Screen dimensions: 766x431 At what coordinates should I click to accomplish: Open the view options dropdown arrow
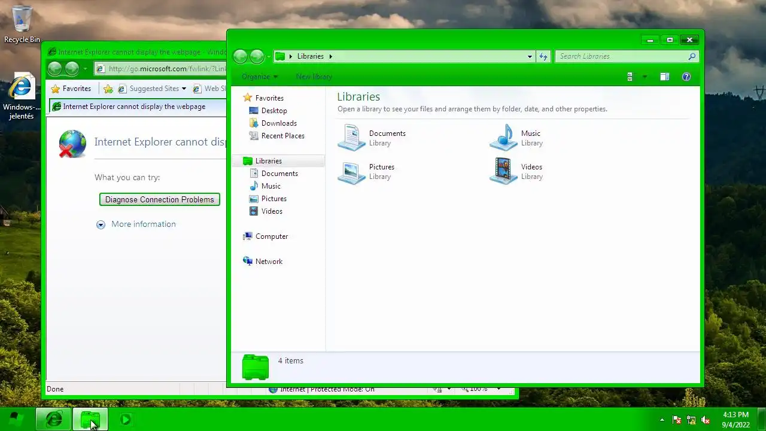click(x=645, y=77)
